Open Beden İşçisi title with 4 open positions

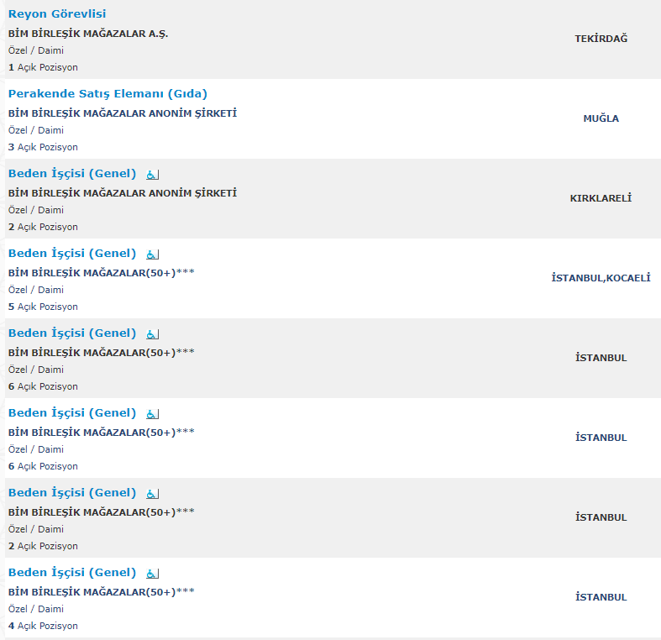coord(72,573)
